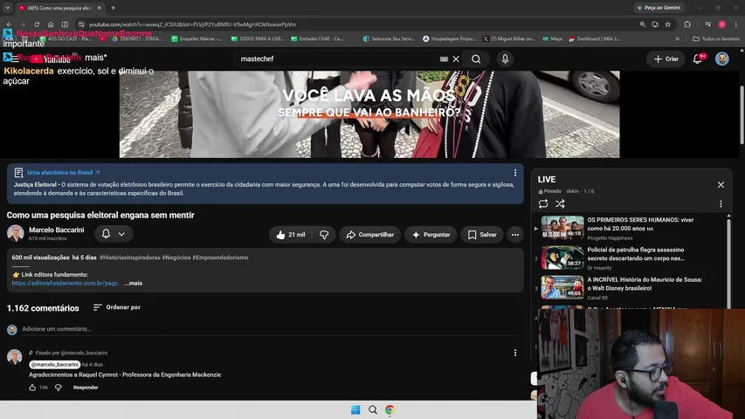745x419 pixels.
Task: Click Adicione um comentário field
Action: [268, 329]
